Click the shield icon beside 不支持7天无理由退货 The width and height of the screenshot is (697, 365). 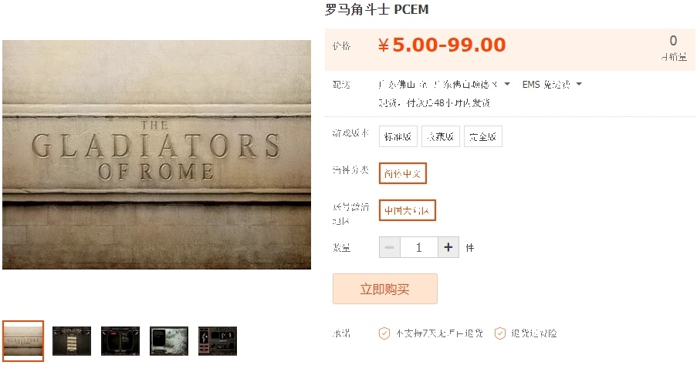point(384,333)
